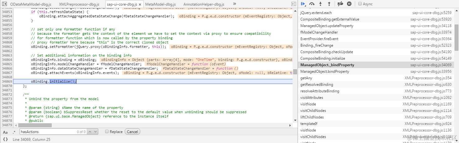The height and width of the screenshot is (143, 459).
Task: Open link sap-ui-core-dbg.js:53920
Action: (431, 19)
